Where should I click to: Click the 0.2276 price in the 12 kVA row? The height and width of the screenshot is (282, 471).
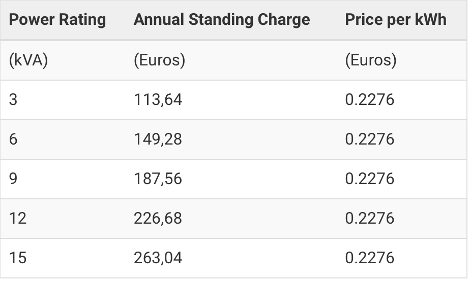pyautogui.click(x=369, y=218)
